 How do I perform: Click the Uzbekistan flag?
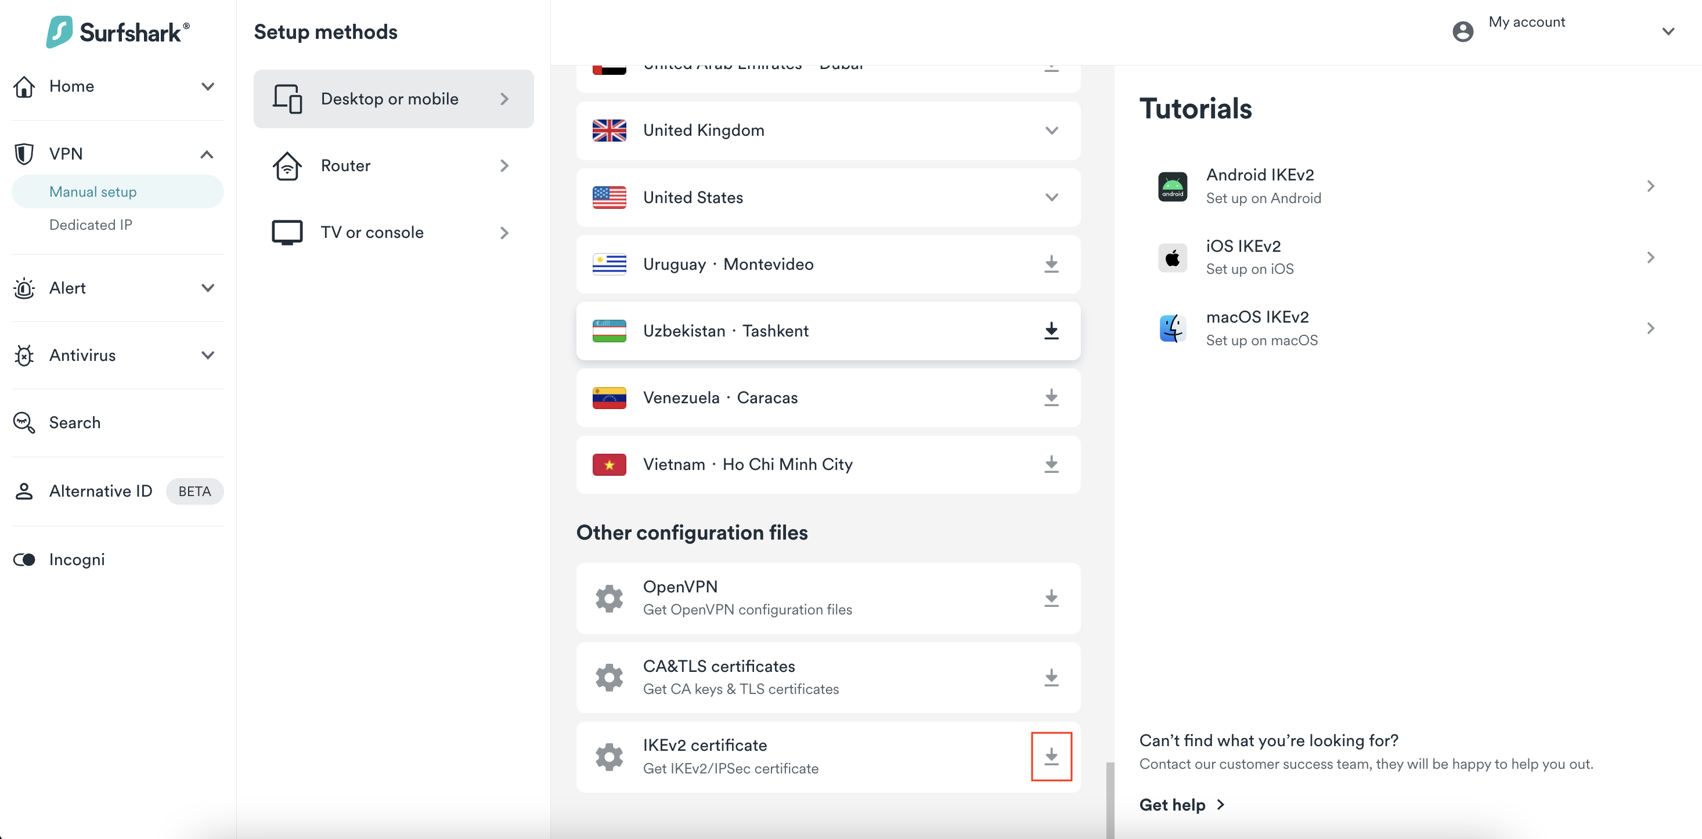click(609, 331)
